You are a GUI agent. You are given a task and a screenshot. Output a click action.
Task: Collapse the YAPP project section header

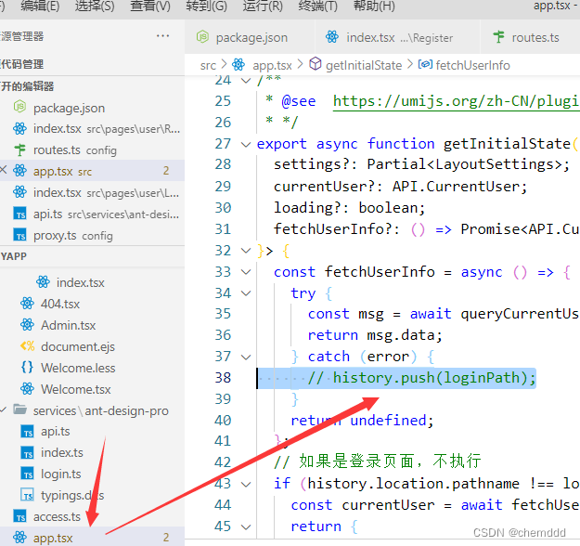point(92,256)
